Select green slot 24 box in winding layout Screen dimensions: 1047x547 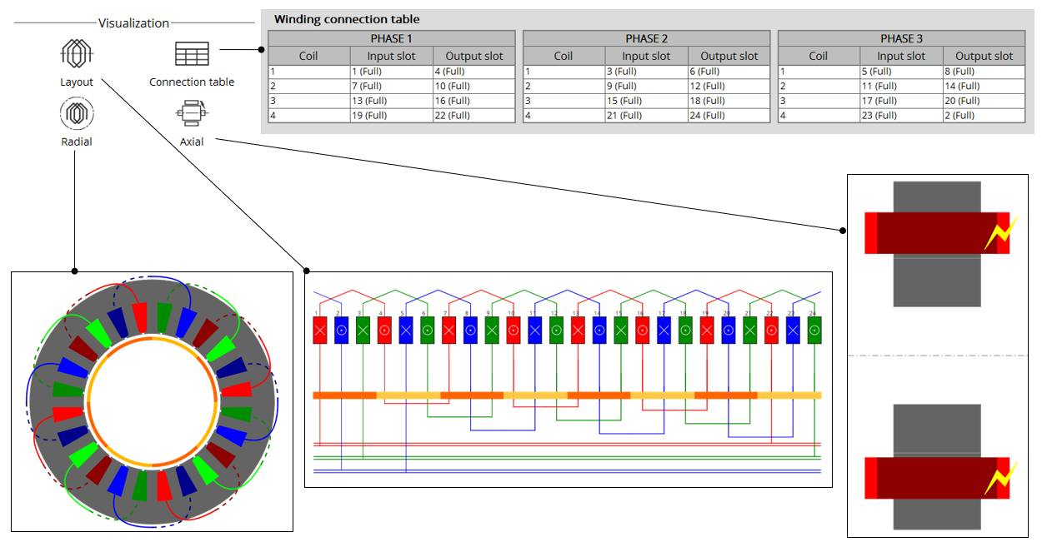point(814,330)
